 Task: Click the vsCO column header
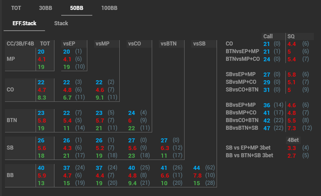[x=135, y=44]
